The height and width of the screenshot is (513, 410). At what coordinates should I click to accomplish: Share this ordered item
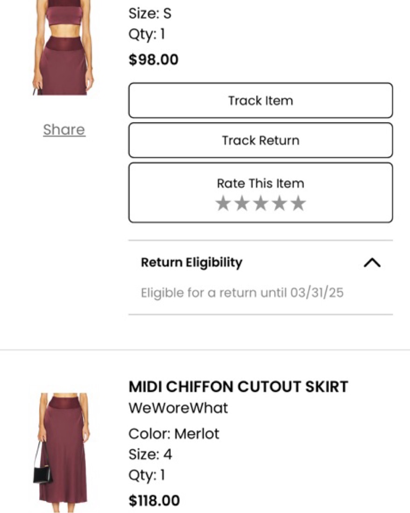tap(64, 130)
